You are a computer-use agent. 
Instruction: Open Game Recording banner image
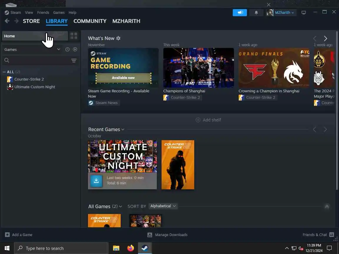(x=123, y=68)
